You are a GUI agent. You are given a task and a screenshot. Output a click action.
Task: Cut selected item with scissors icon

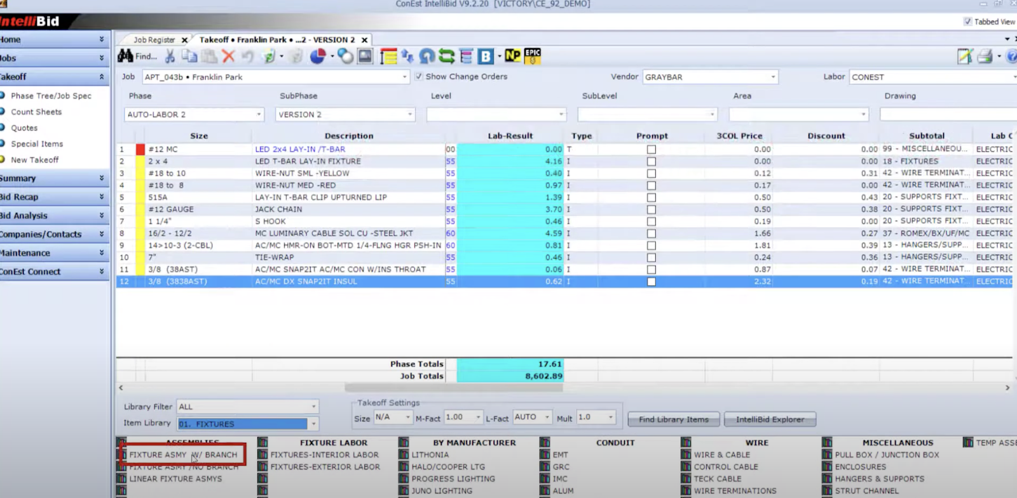pos(170,56)
